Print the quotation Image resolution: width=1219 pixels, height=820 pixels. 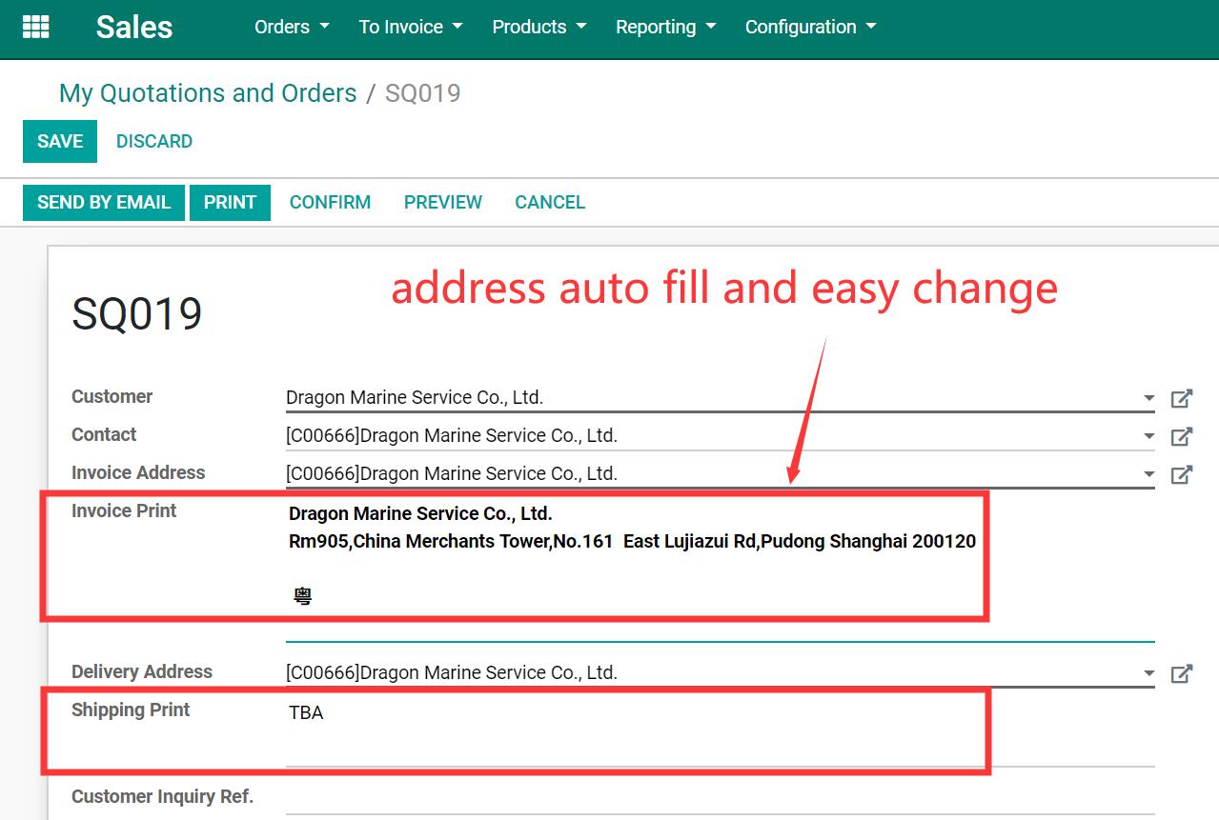pos(230,202)
